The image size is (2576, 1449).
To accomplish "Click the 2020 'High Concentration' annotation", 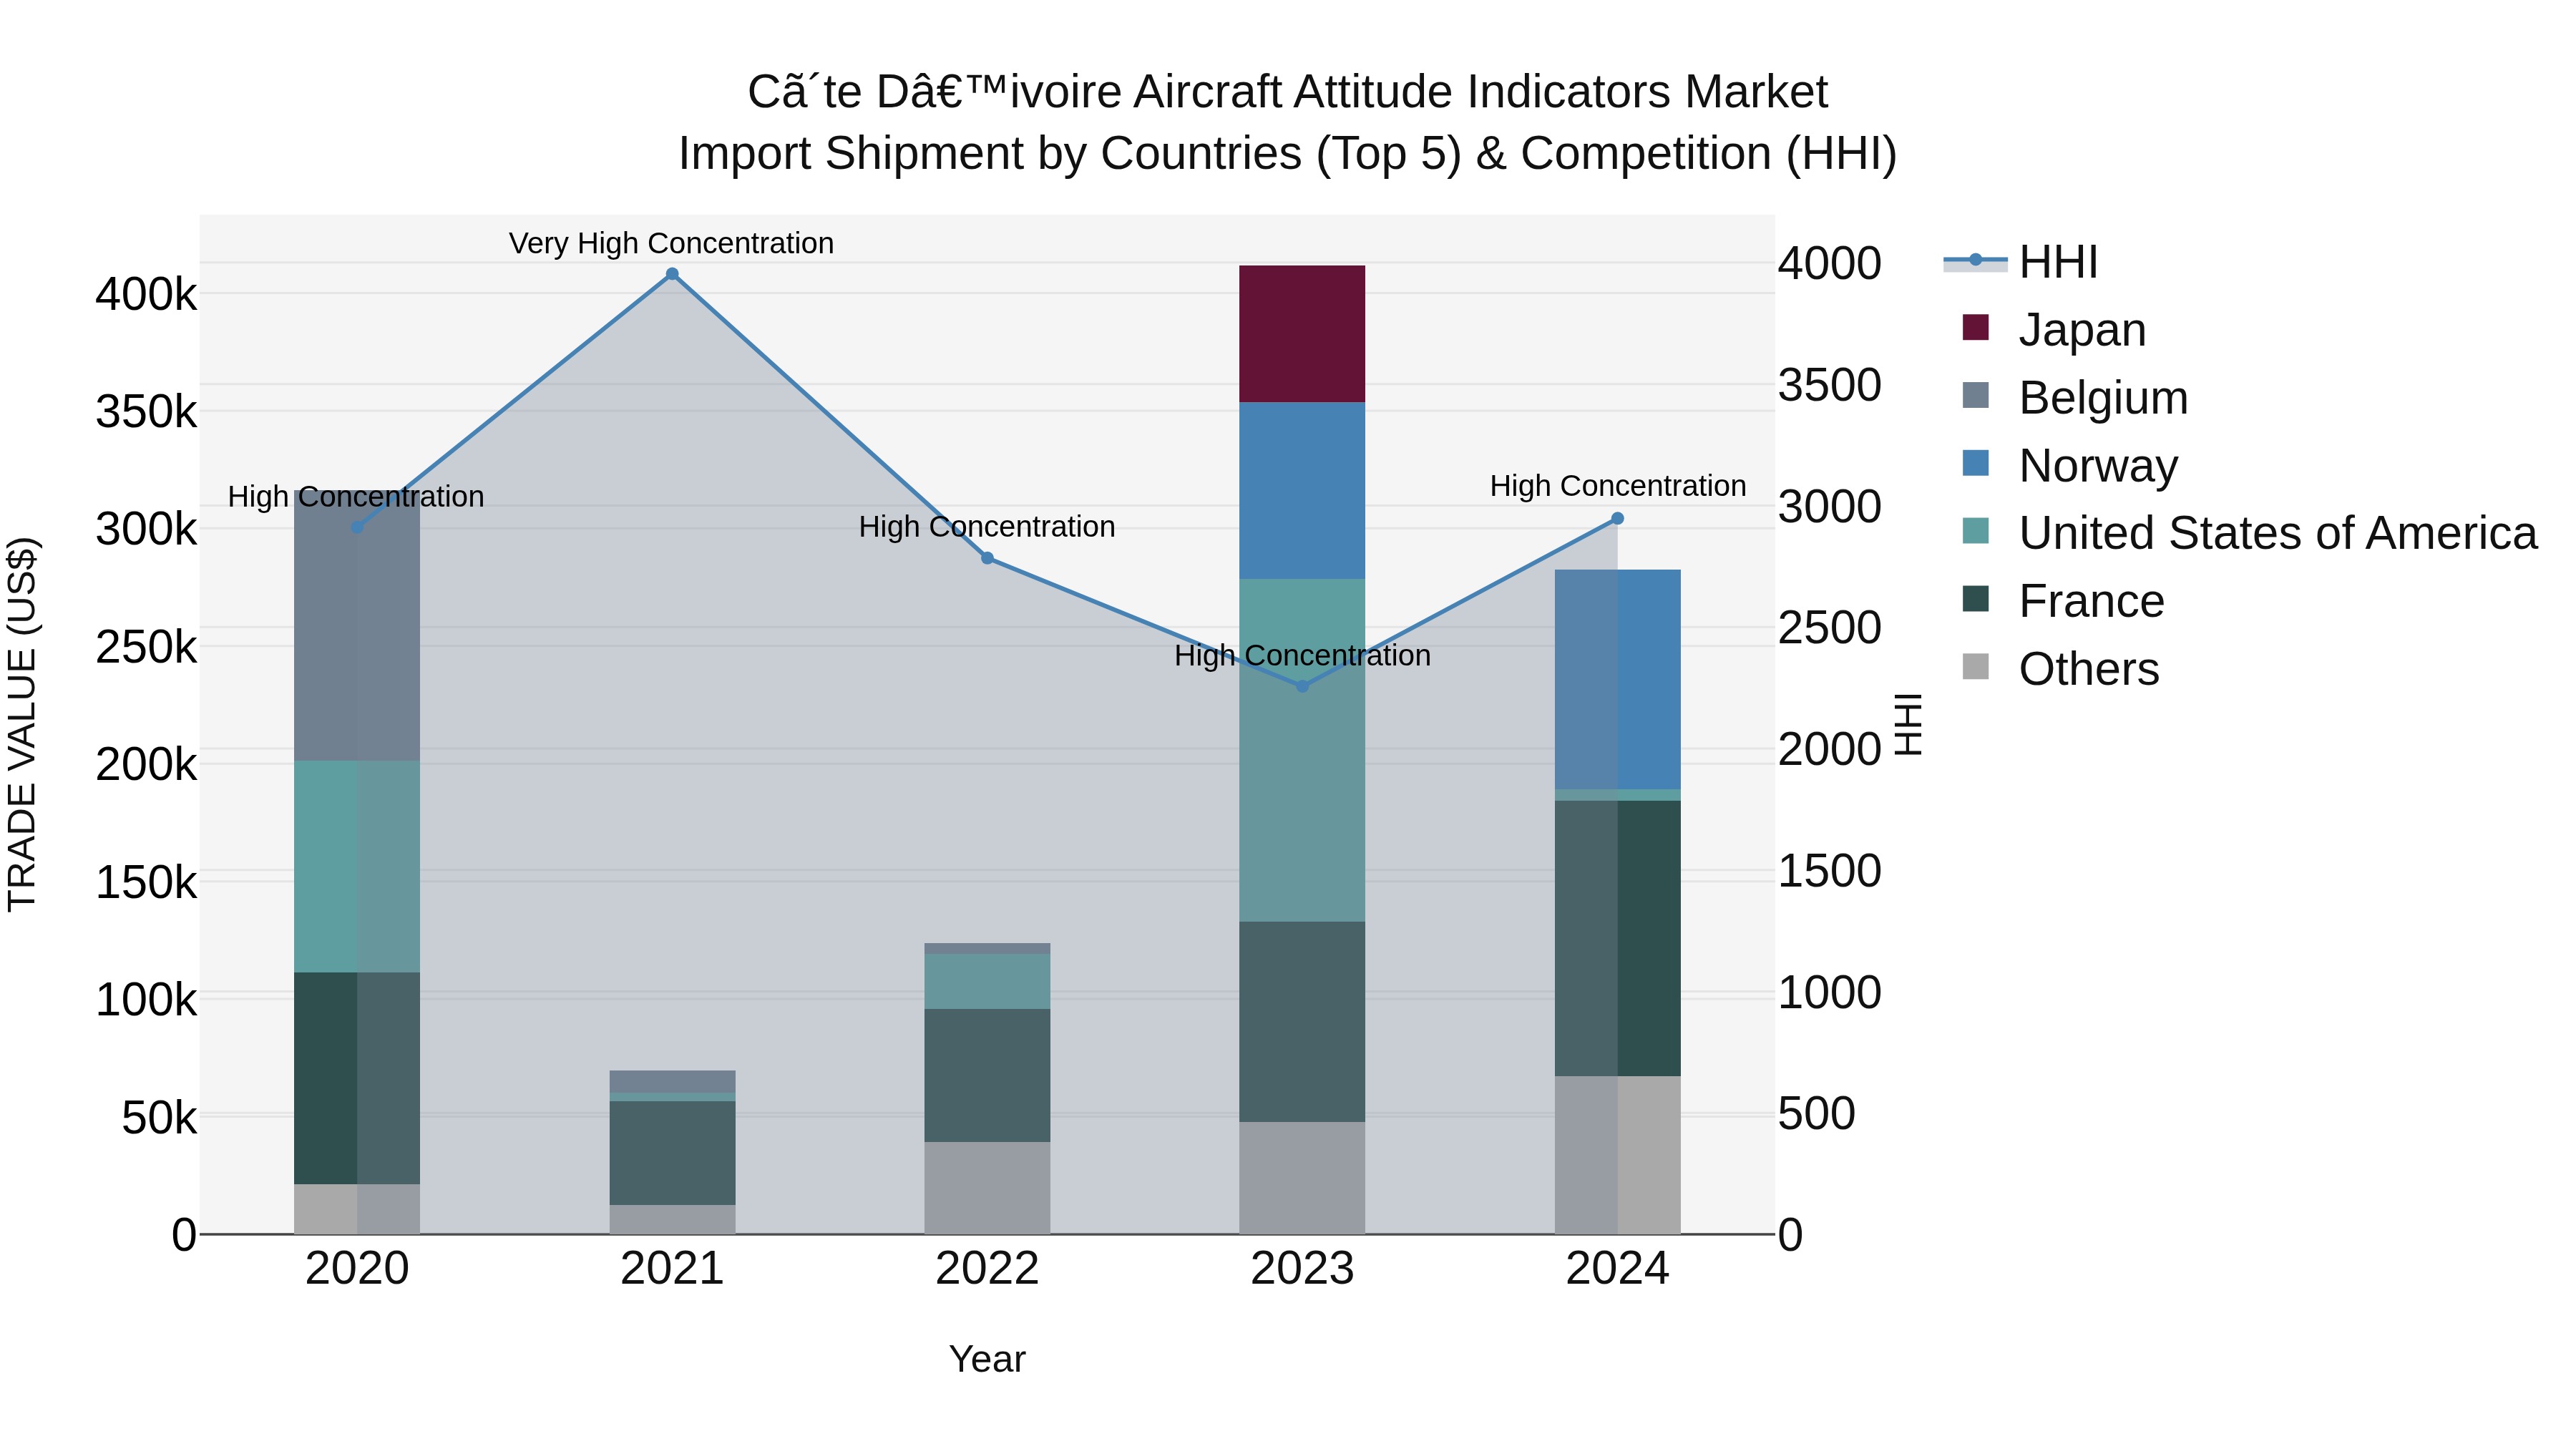I will point(356,497).
